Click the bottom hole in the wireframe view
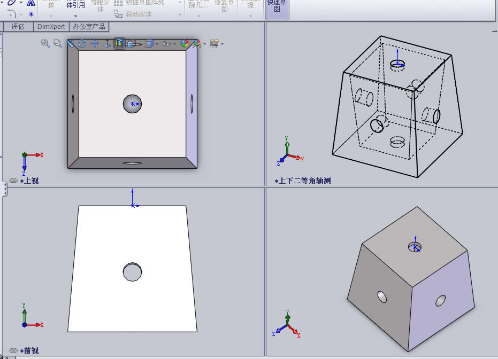The image size is (498, 359). pos(397,142)
